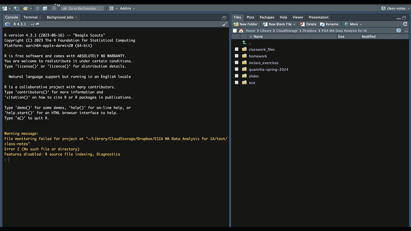The width and height of the screenshot is (411, 231).
Task: Switch to the Terminal tab
Action: pos(30,17)
